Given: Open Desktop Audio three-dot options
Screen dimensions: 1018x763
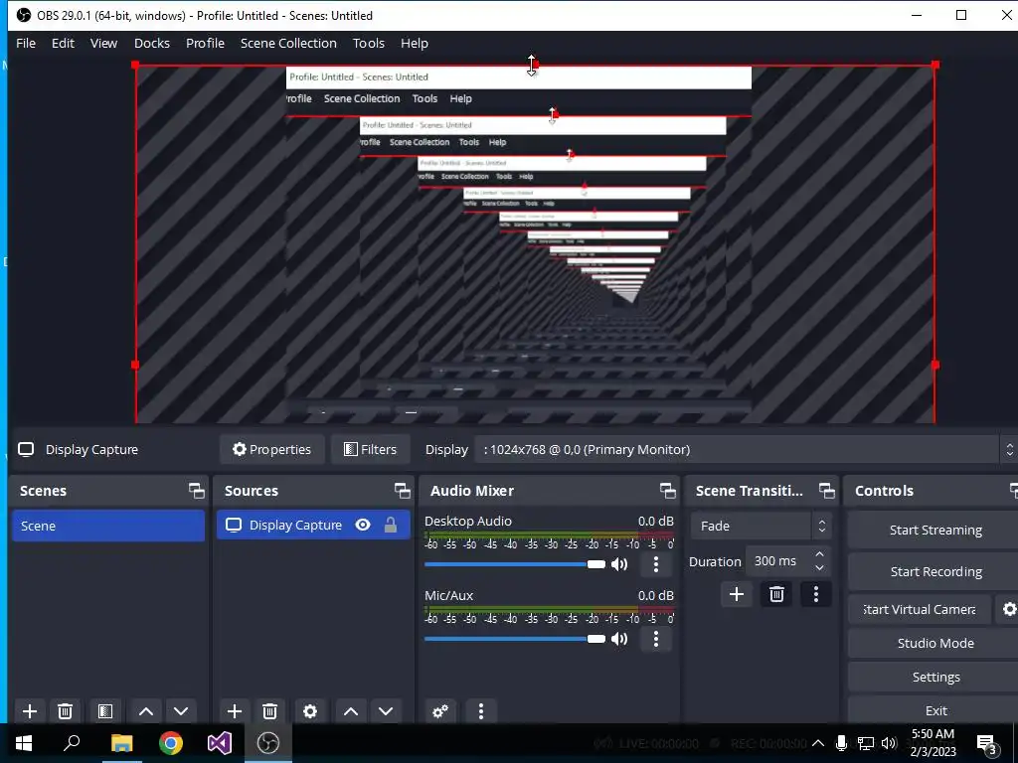Looking at the screenshot, I should (656, 564).
